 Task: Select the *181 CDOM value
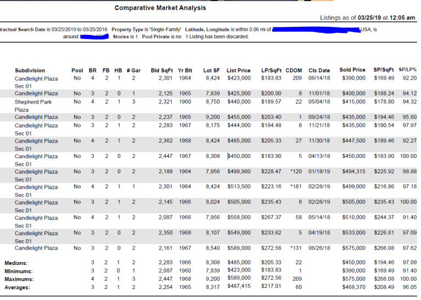(296, 187)
